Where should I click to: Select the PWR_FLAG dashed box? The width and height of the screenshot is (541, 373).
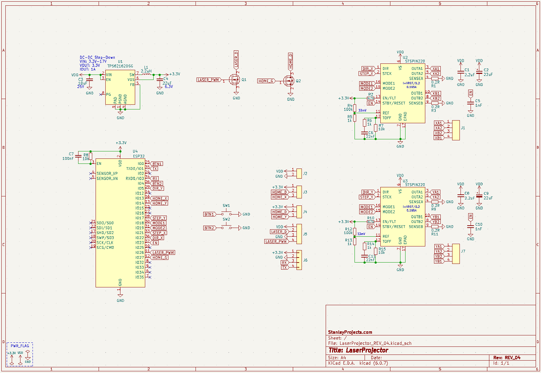click(x=20, y=354)
